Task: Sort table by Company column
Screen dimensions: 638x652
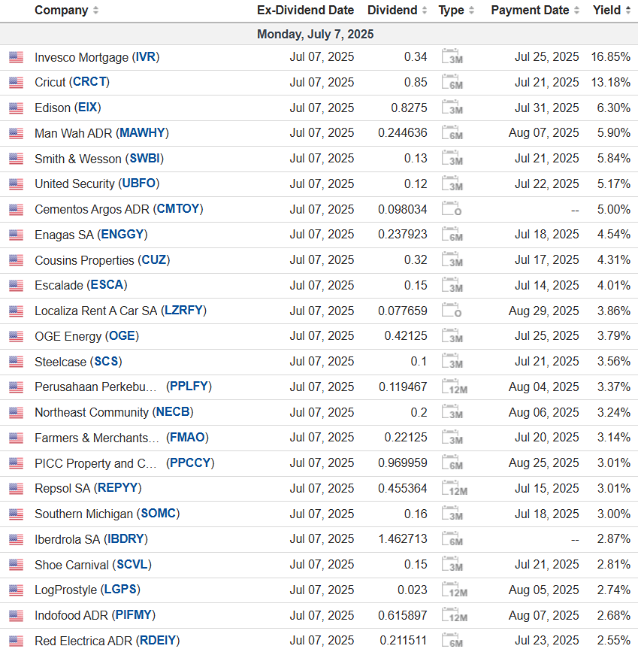Action: coord(66,11)
